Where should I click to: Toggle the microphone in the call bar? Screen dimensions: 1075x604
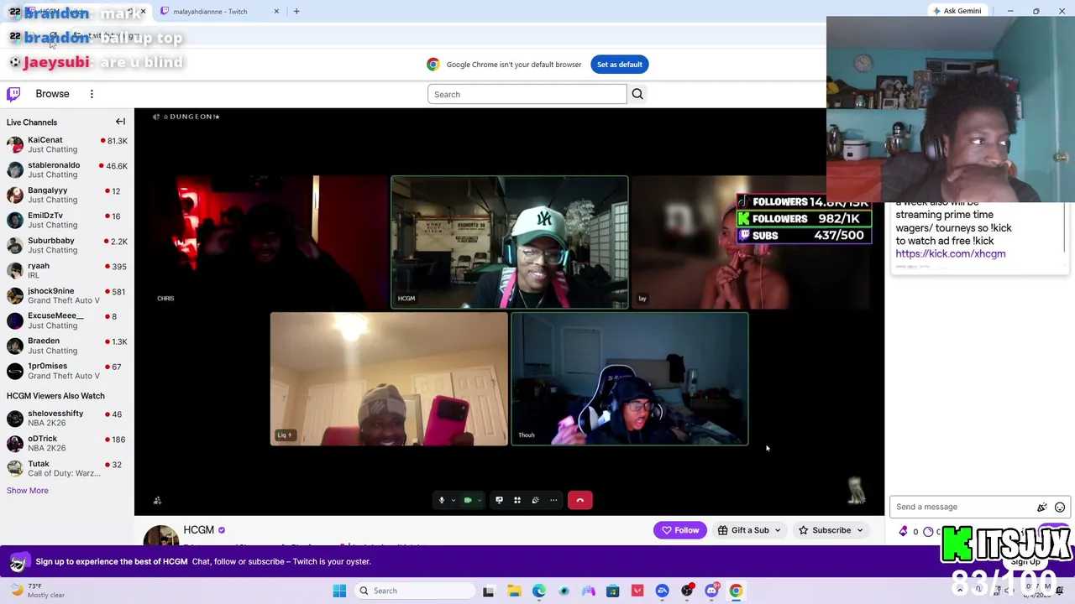[x=442, y=500]
